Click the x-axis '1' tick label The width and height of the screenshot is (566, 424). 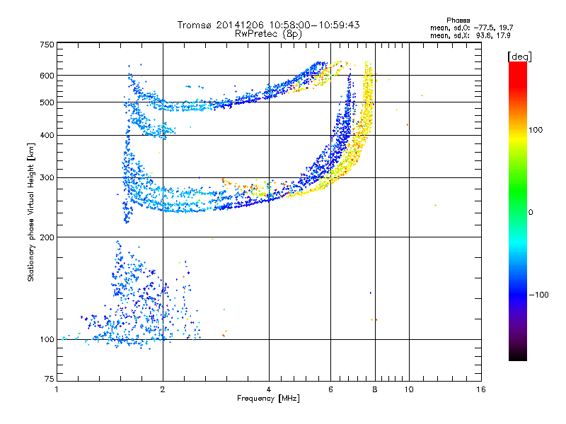point(57,389)
